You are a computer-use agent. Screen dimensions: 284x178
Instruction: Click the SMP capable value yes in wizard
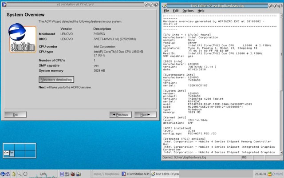click(x=96, y=65)
